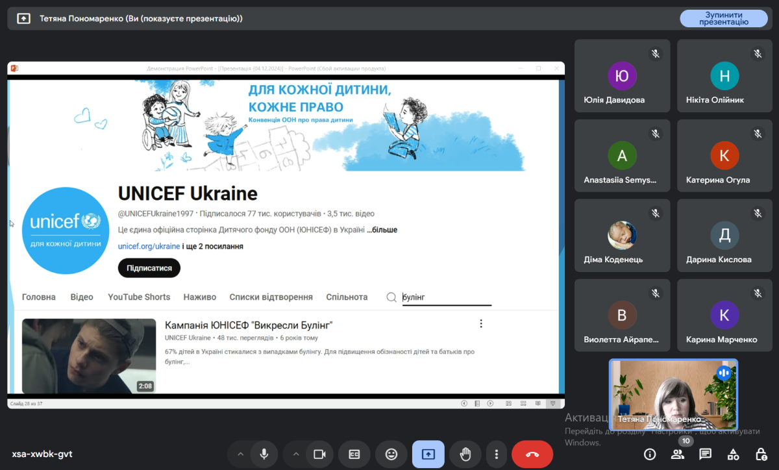Open the activities shapes icon
The width and height of the screenshot is (779, 470).
click(733, 454)
